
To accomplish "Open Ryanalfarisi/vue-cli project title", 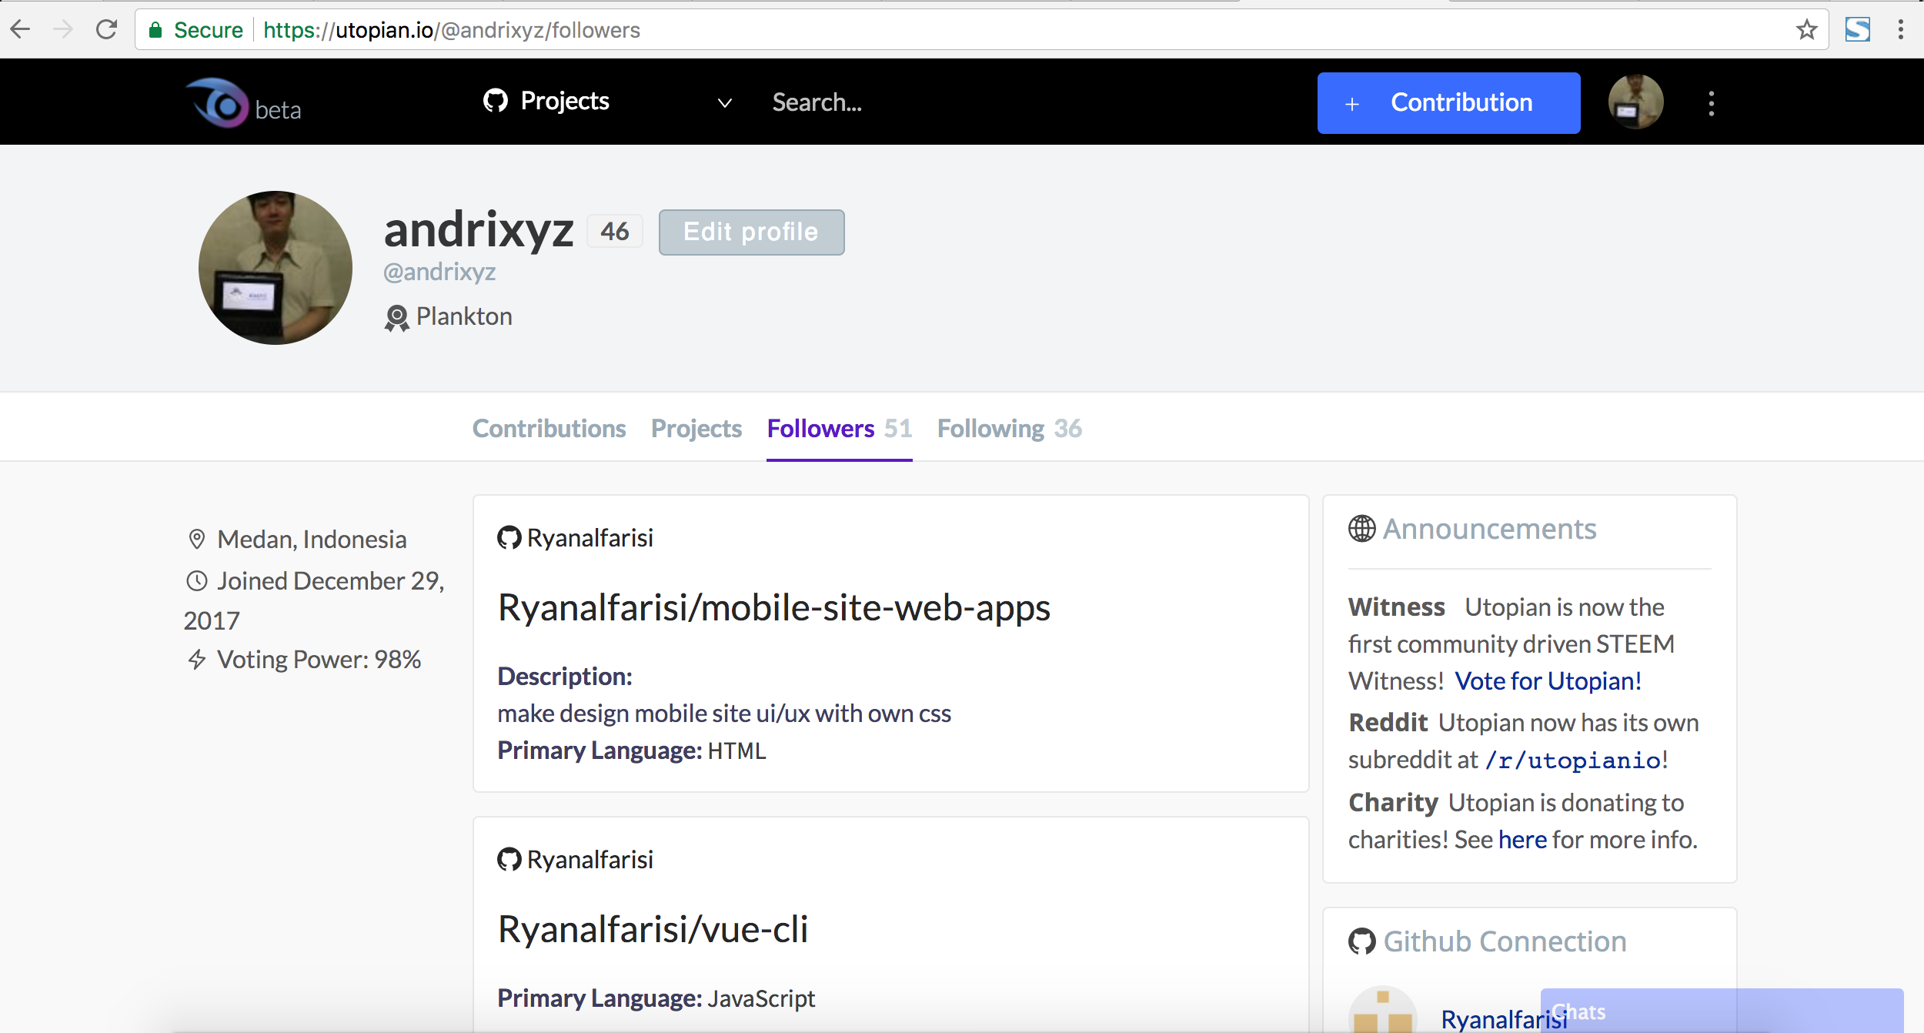I will (x=653, y=930).
